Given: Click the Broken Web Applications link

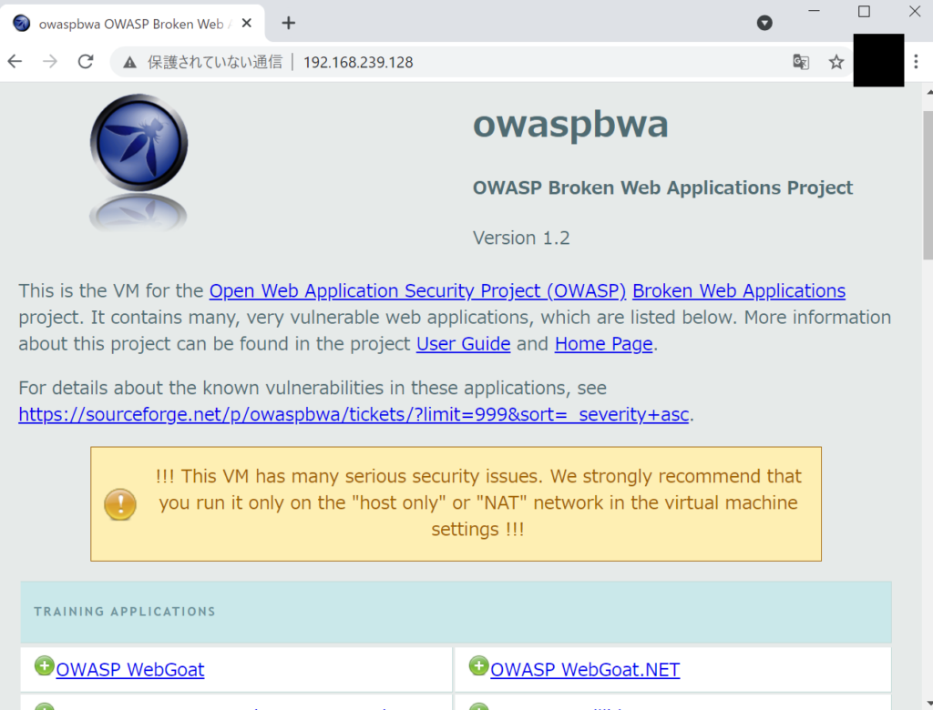Looking at the screenshot, I should [739, 290].
